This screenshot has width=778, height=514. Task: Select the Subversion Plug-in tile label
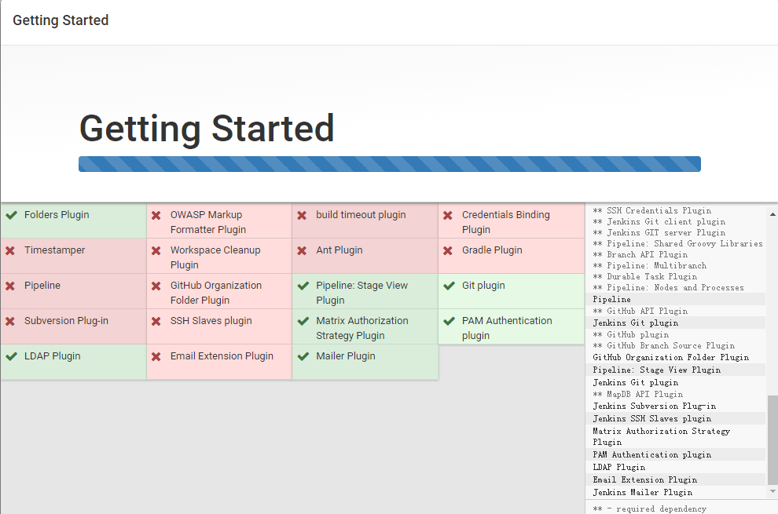[66, 321]
